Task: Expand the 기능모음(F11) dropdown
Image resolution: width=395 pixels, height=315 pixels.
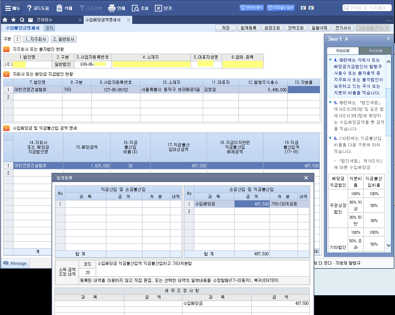Action: 373,28
